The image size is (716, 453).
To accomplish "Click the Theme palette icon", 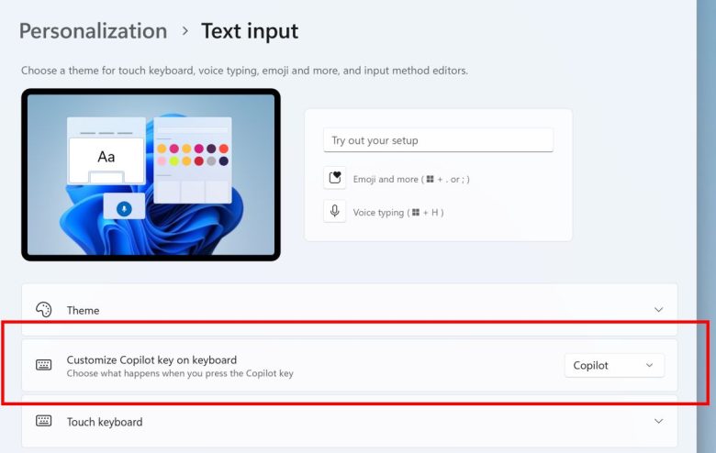I will click(x=44, y=310).
